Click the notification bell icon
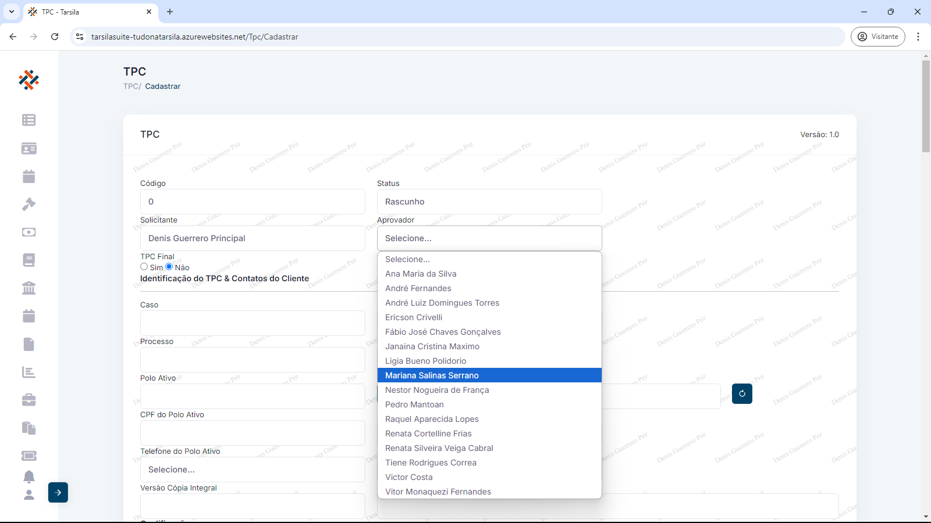The height and width of the screenshot is (523, 931). (29, 477)
